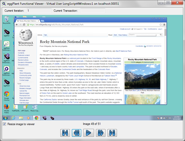Open the View history tab
Image resolution: width=185 pixels, height=141 pixels.
(x=123, y=35)
